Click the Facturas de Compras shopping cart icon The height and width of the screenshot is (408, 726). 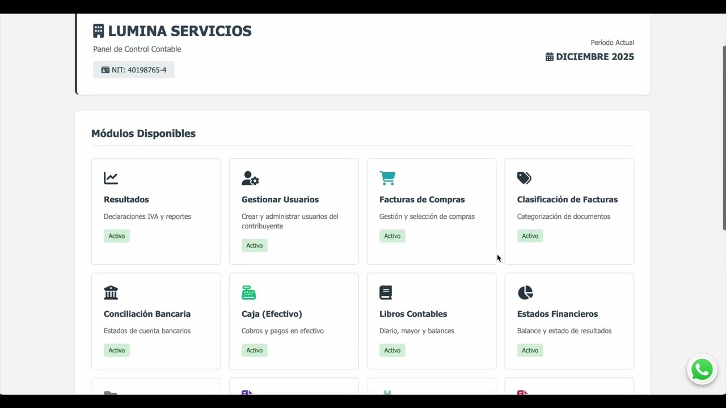[387, 178]
